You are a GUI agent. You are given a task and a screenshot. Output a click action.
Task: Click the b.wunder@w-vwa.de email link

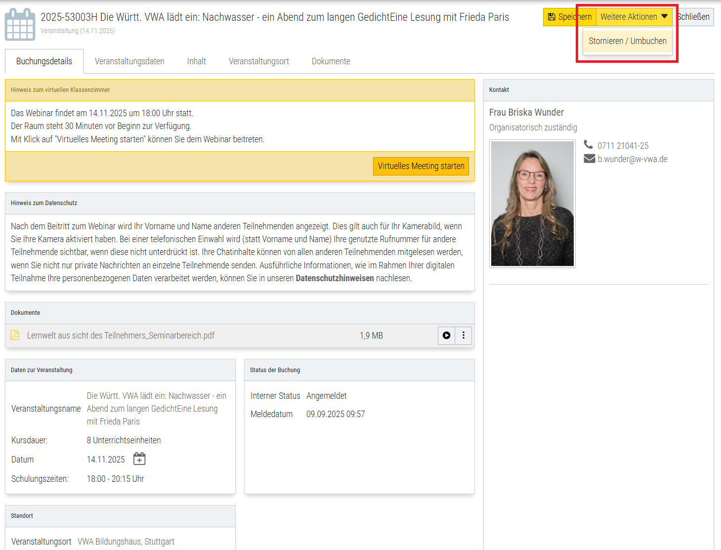click(632, 159)
